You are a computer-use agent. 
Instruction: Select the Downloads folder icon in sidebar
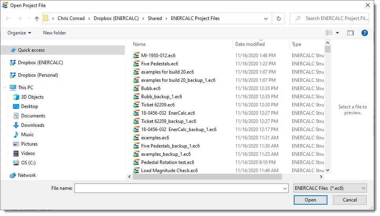pos(16,125)
